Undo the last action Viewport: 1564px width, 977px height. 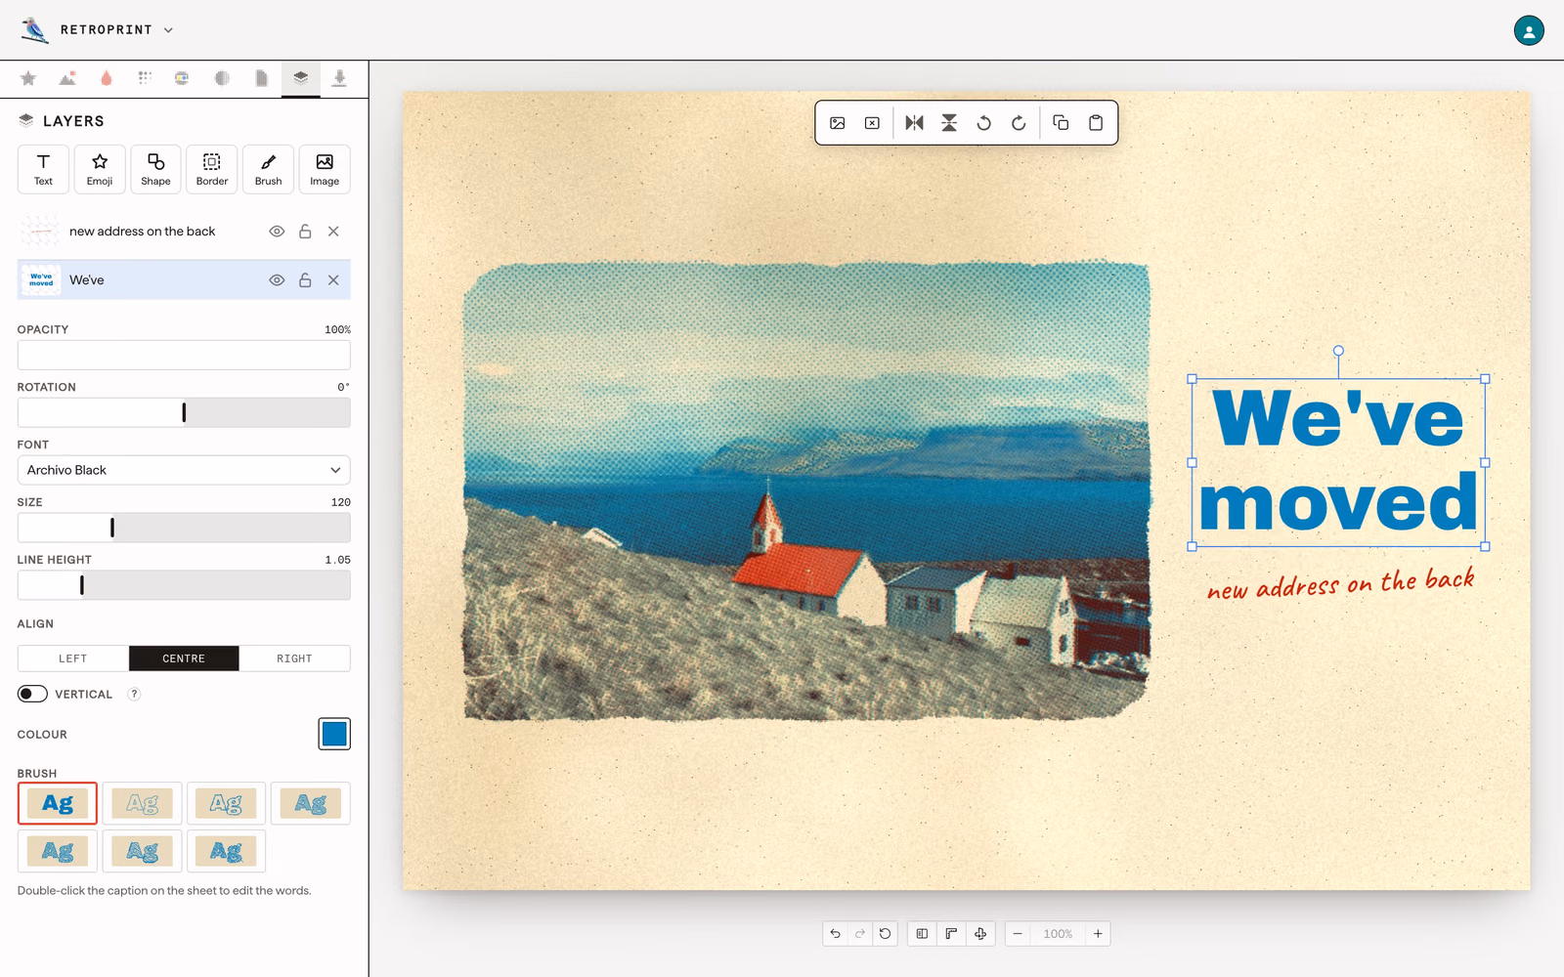click(x=835, y=934)
